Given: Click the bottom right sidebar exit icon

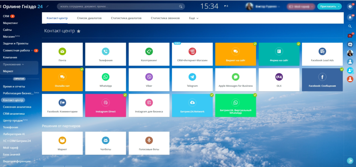Looking at the screenshot, I should click(350, 161).
